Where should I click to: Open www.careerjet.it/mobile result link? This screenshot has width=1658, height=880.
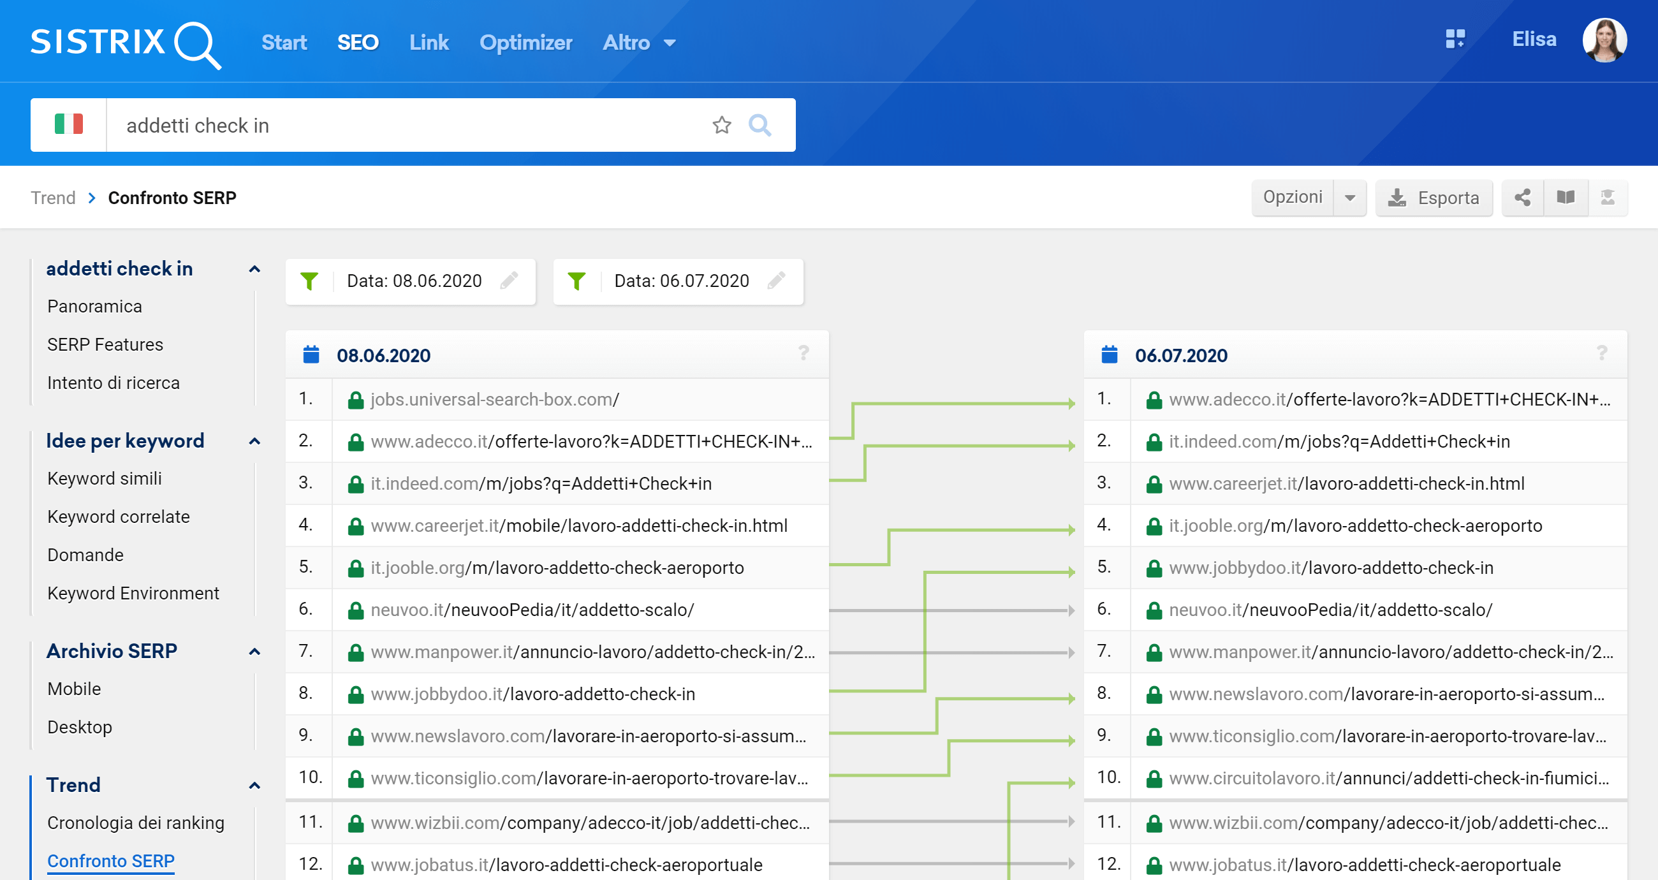[578, 526]
